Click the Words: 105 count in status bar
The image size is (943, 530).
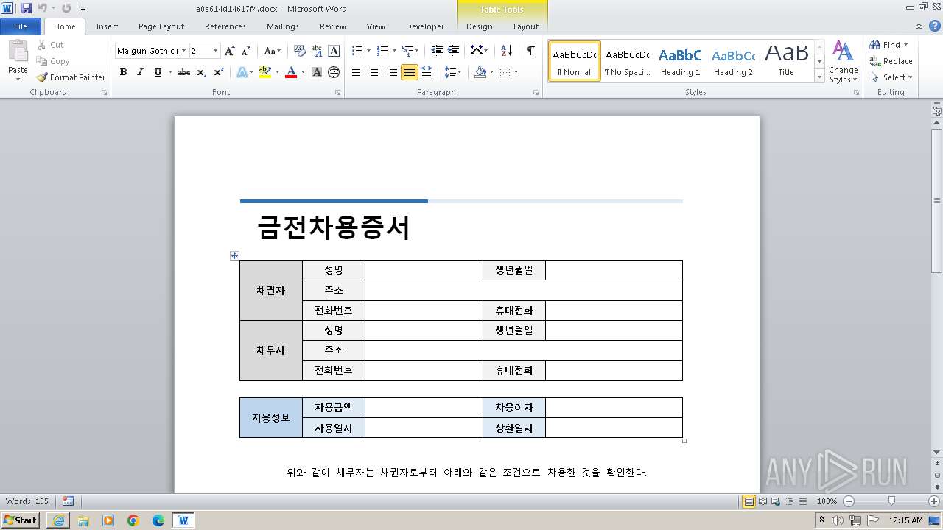27,501
